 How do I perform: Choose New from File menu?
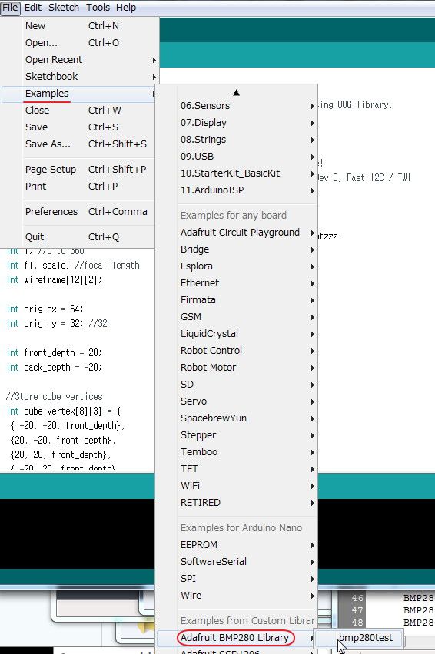[x=79, y=26]
